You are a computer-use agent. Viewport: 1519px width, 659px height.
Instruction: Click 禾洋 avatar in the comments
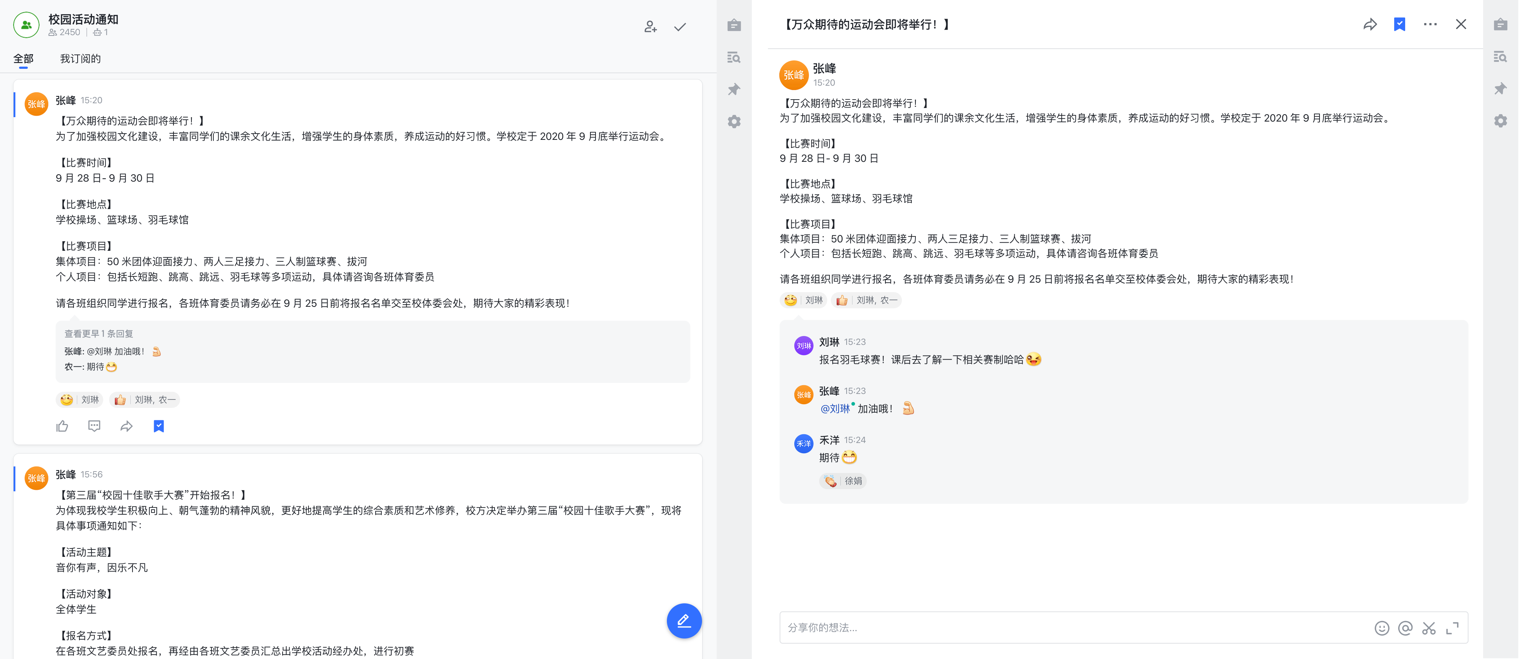[x=804, y=443]
